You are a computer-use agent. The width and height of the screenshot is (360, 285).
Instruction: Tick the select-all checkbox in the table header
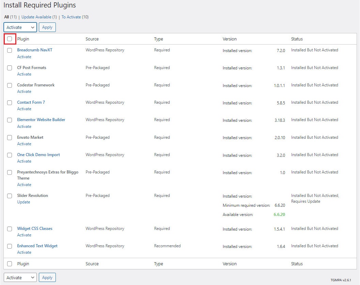10,39
